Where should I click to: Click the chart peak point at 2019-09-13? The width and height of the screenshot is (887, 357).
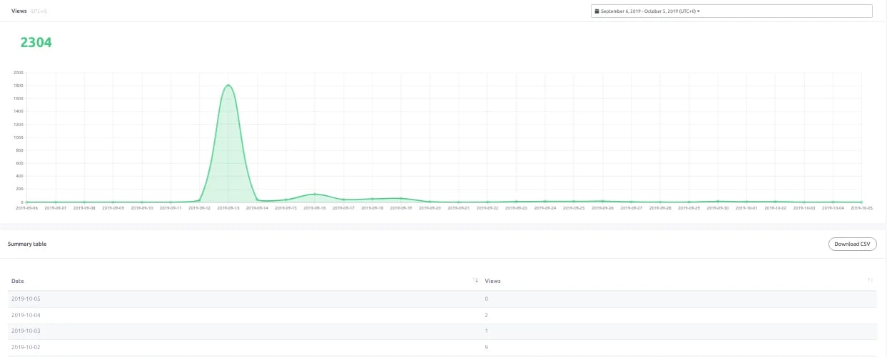pos(228,86)
